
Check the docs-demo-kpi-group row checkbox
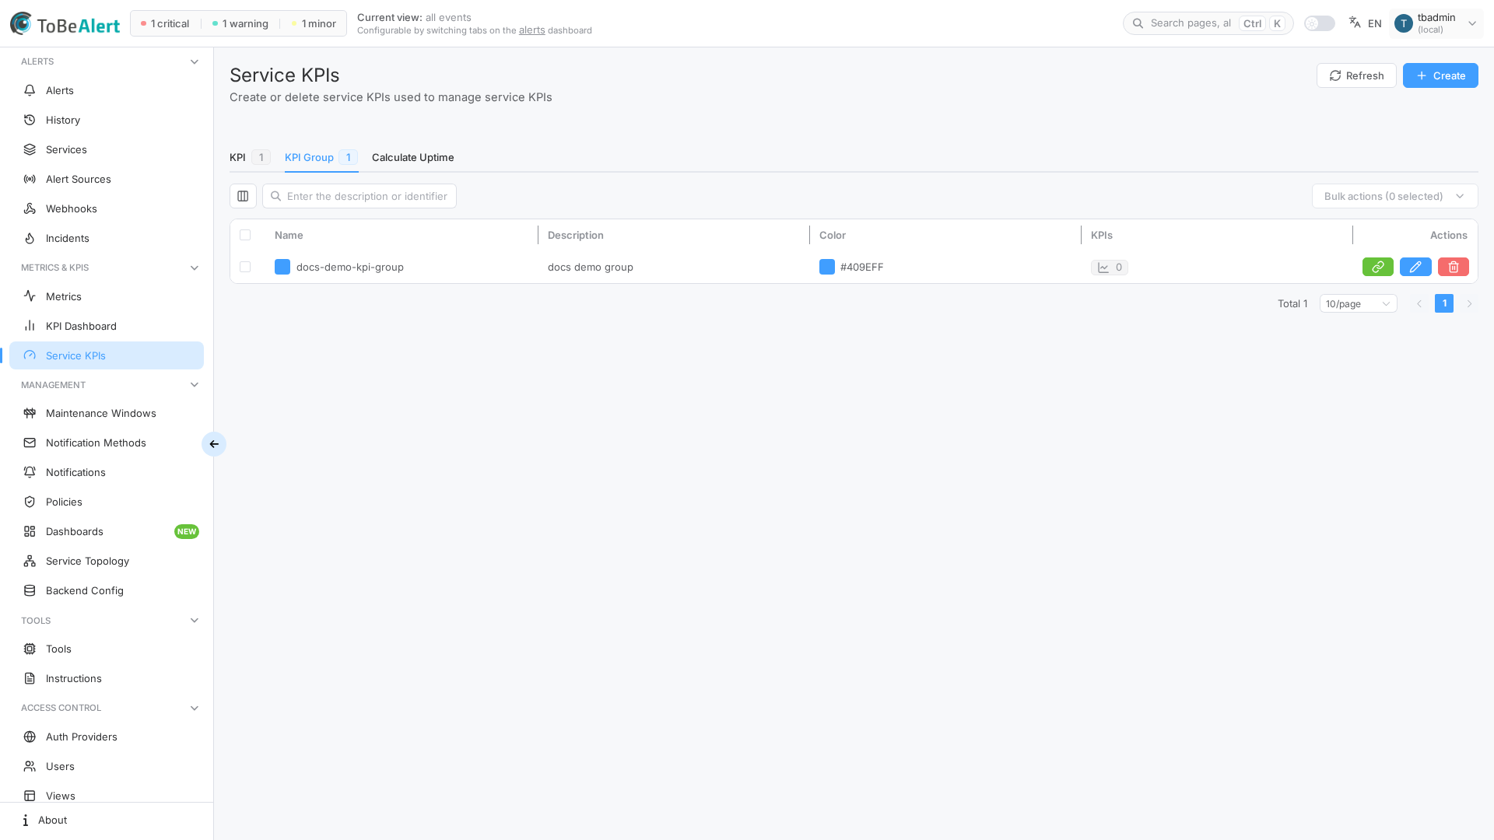245,267
